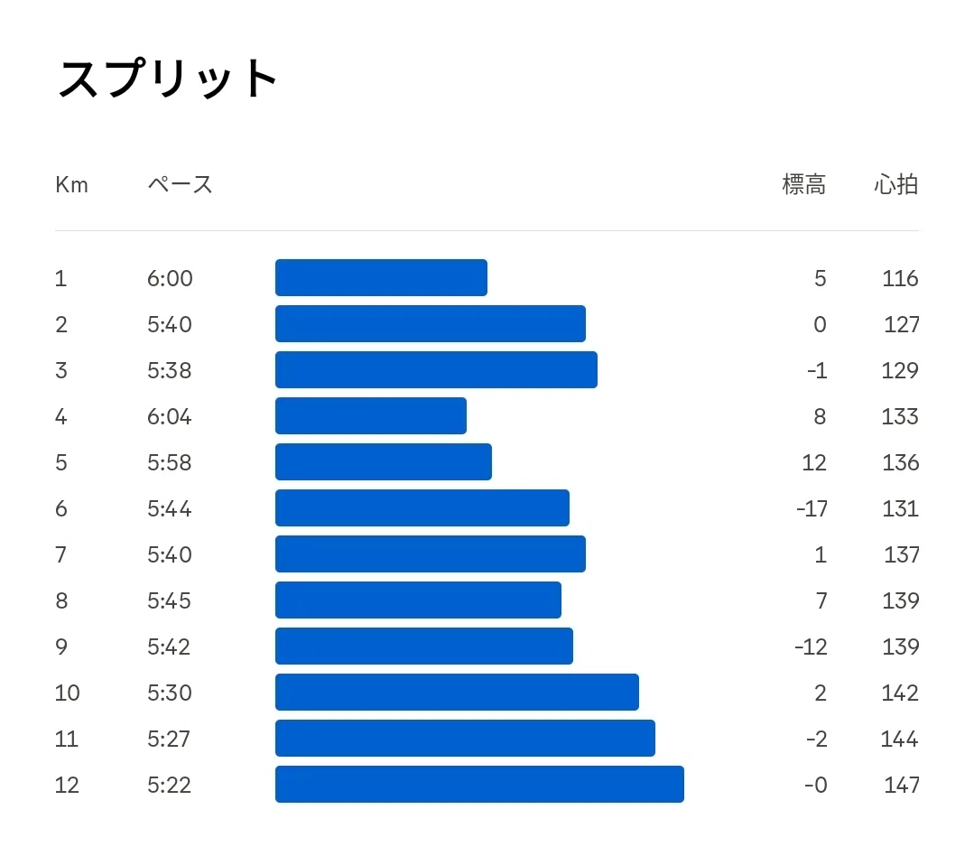Select the Km 10 pace bar

point(457,692)
